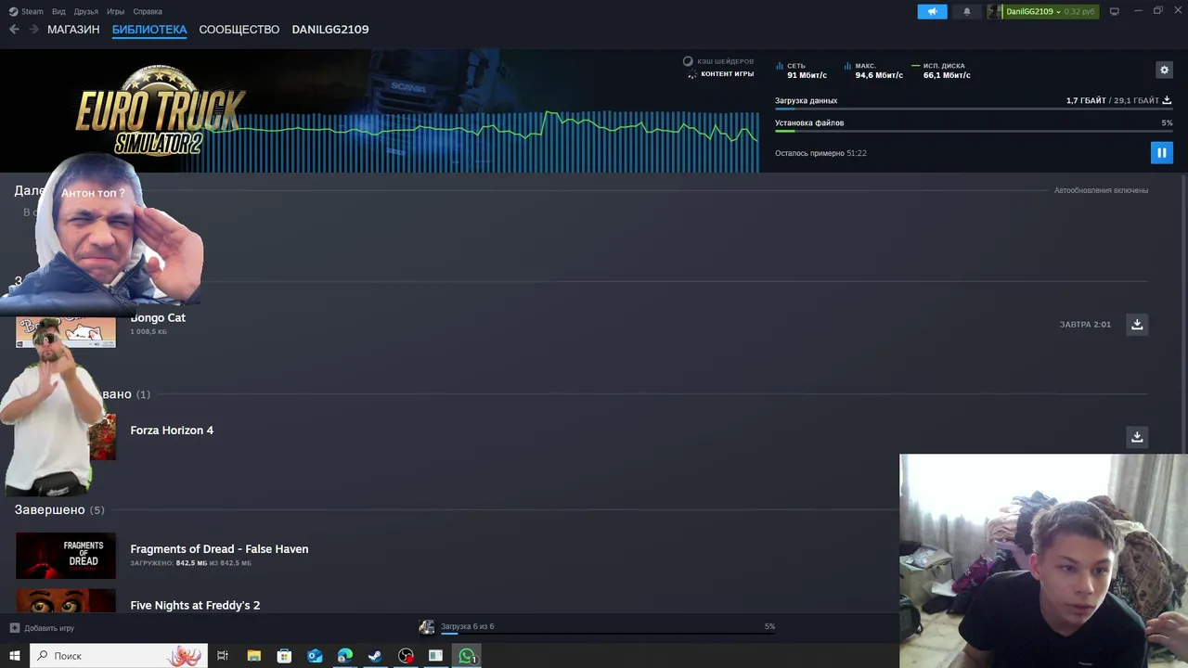Click Добавить игру at bottom left
The height and width of the screenshot is (668, 1188).
tap(42, 628)
